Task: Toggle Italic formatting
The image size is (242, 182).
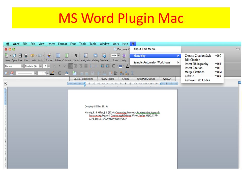Action: (x=59, y=66)
